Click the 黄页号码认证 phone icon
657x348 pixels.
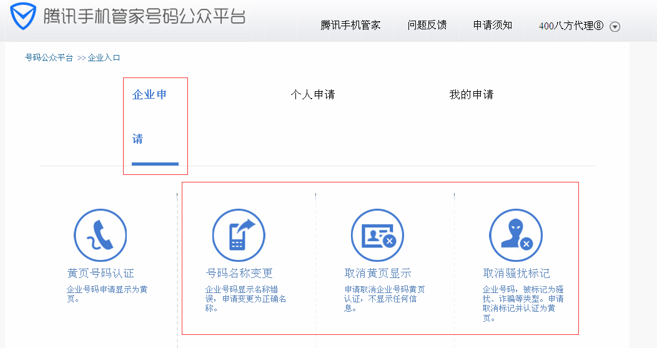[x=100, y=235]
